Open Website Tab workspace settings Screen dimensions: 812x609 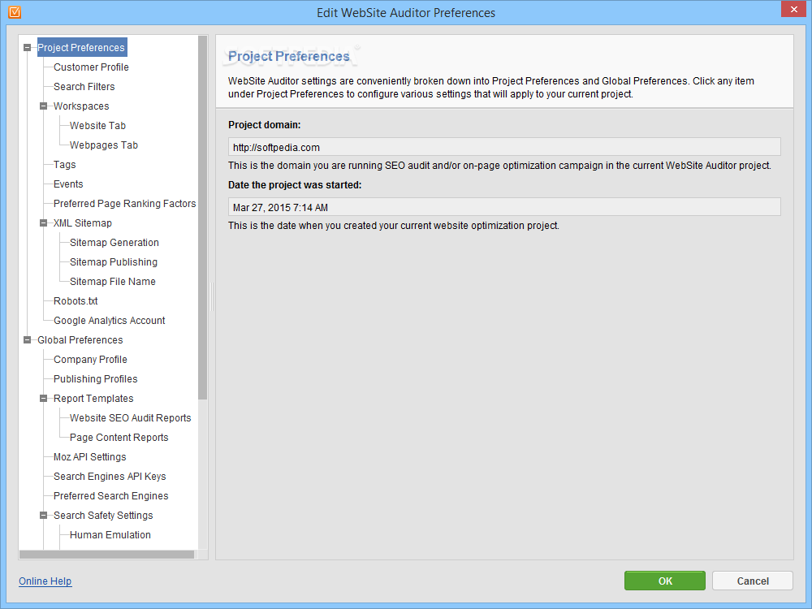tap(98, 126)
